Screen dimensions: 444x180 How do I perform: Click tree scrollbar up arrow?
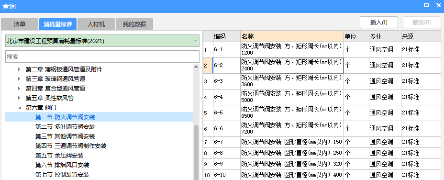point(196,67)
